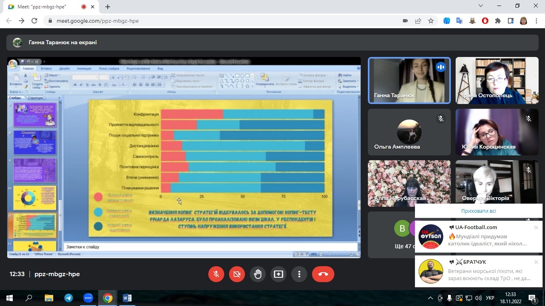Open a new Chrome tab
The image size is (545, 306).
108,7
